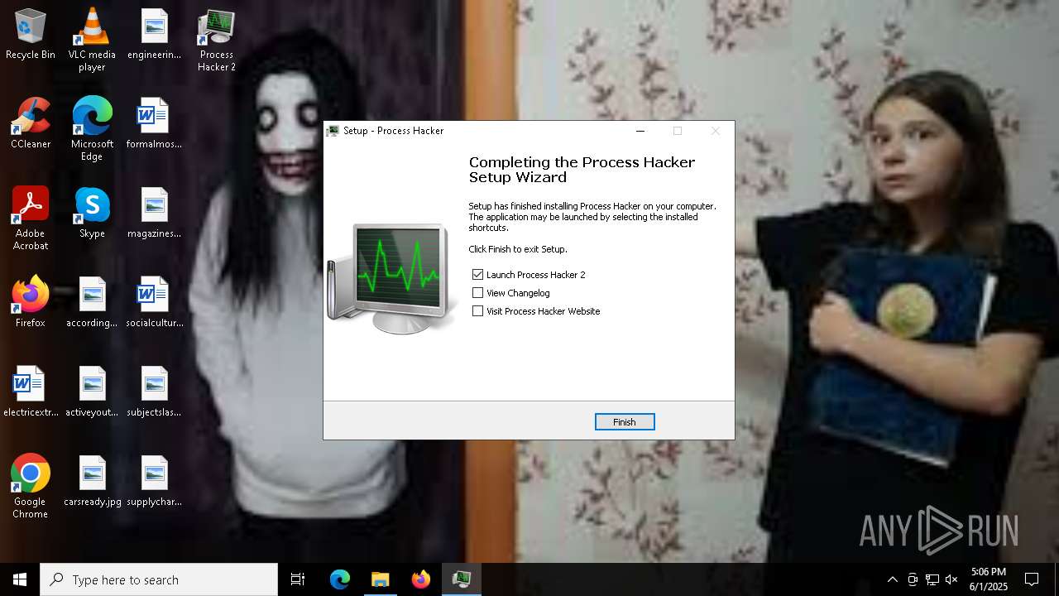Viewport: 1059px width, 596px height.
Task: Select the socialcultur... Word document
Action: pyautogui.click(x=155, y=303)
